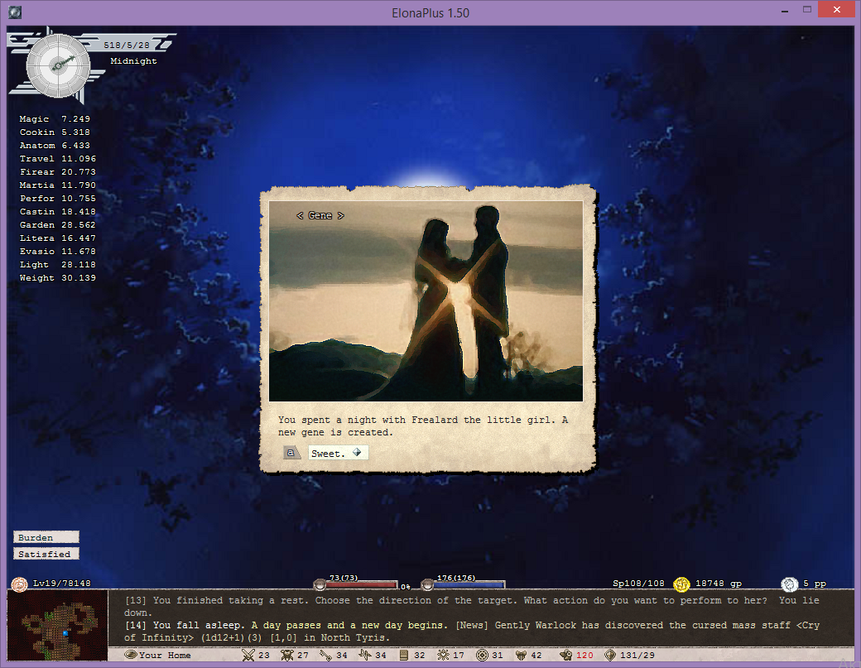
Task: Click the Evasio skill tracker row
Action: (58, 251)
